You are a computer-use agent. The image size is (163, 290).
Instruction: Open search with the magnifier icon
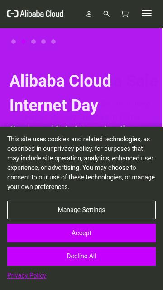pyautogui.click(x=106, y=14)
